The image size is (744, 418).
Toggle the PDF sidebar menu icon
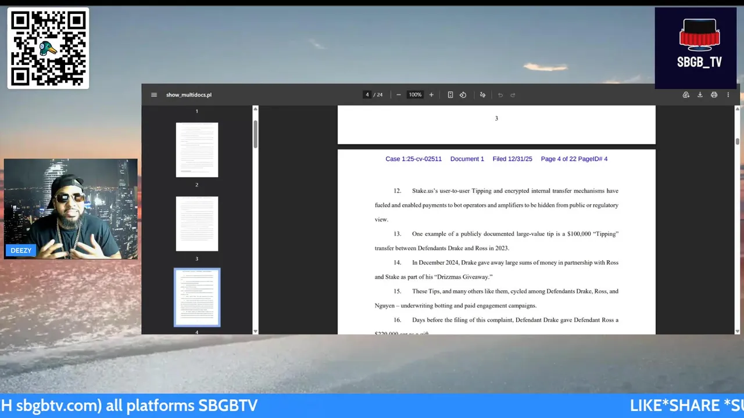154,95
